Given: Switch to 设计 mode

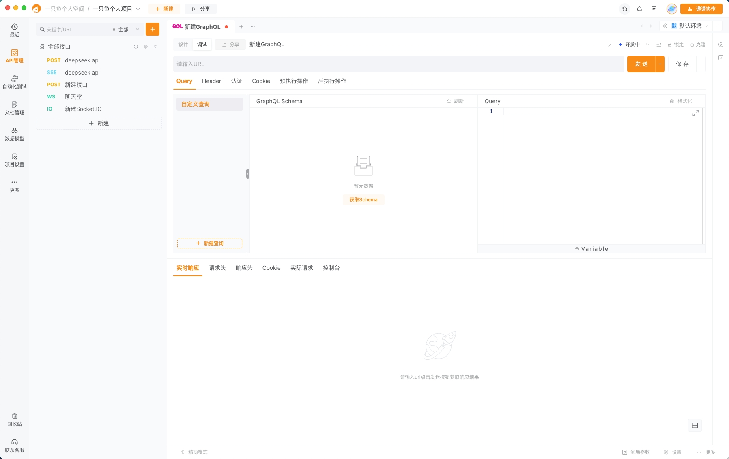Looking at the screenshot, I should tap(183, 45).
